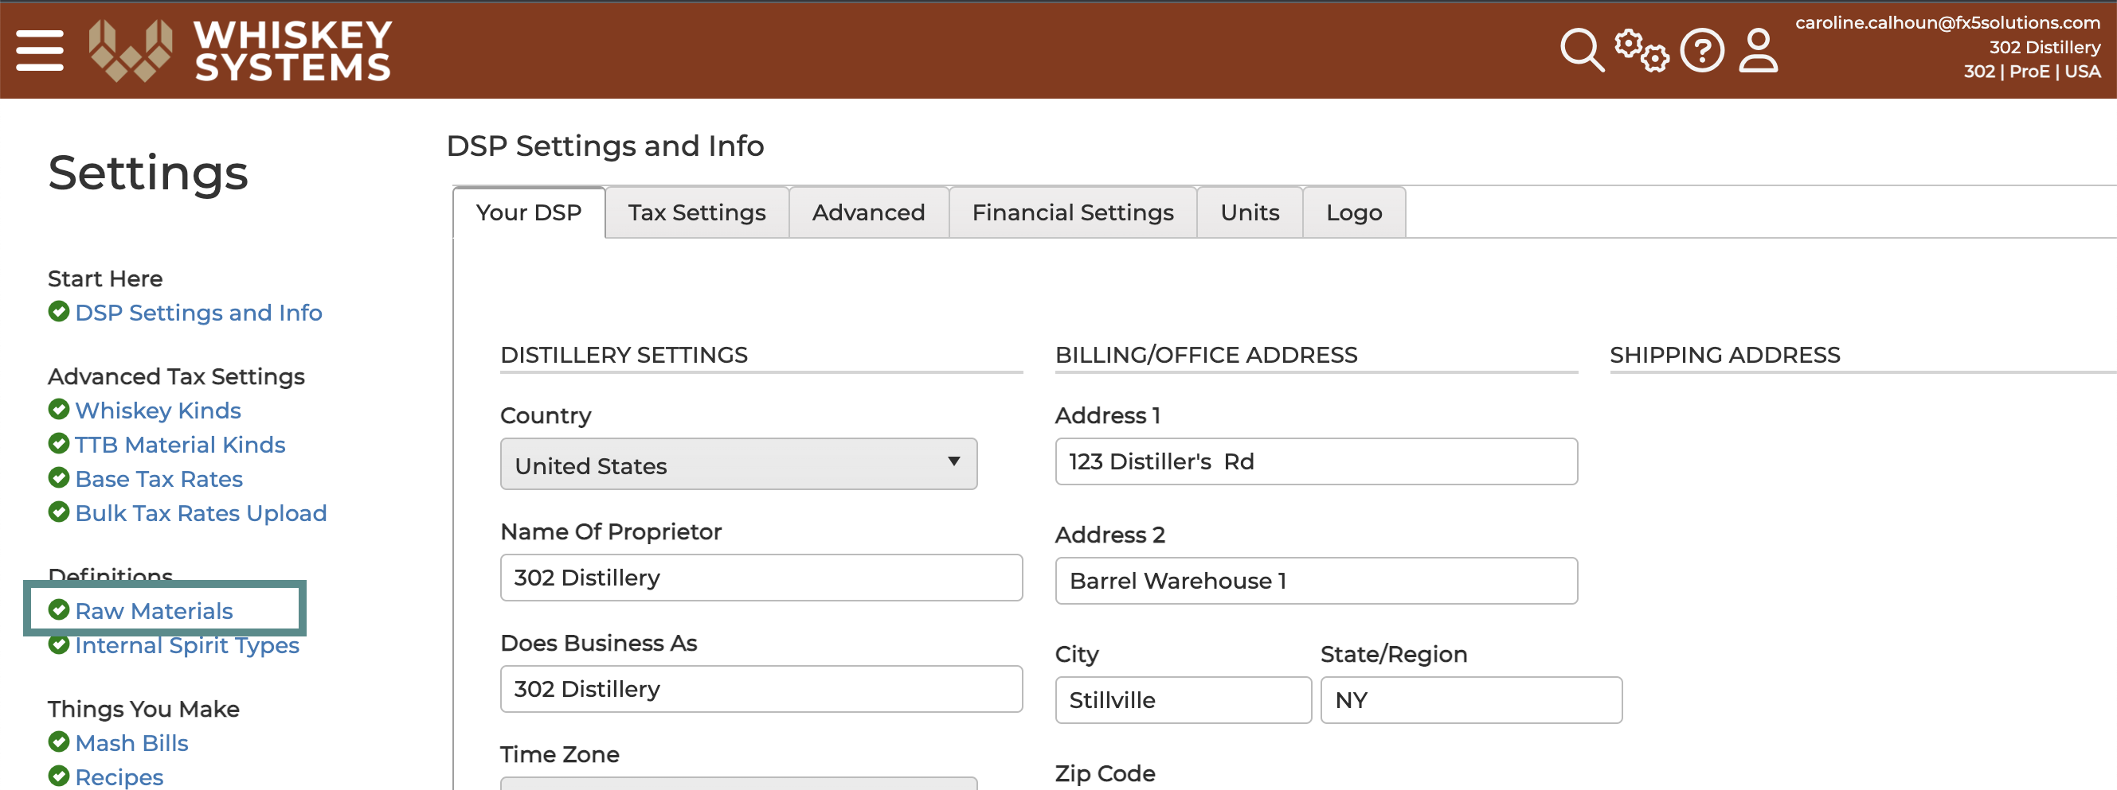Click the Name Of Proprietor field
Viewport: 2117px width, 790px height.
[761, 578]
